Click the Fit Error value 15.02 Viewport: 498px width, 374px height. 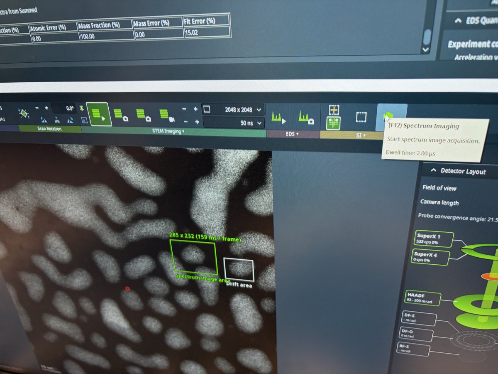(x=191, y=32)
